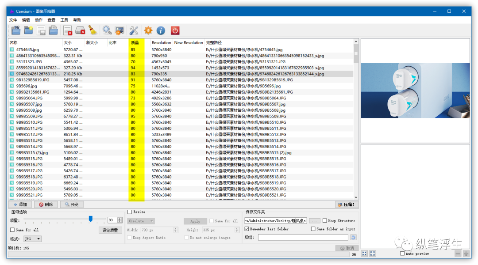
Task: Open the JPG format dropdown
Action: point(33,239)
